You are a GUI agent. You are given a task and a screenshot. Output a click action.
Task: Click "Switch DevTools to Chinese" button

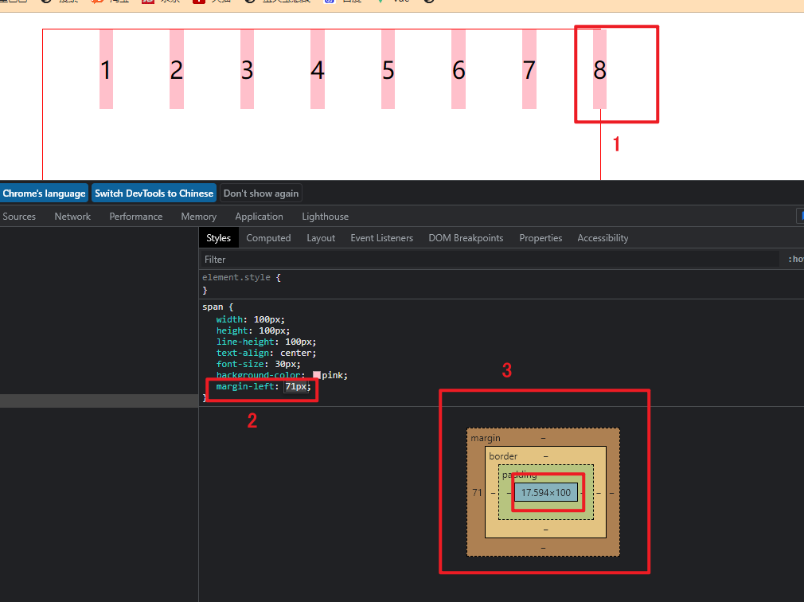[x=154, y=193]
